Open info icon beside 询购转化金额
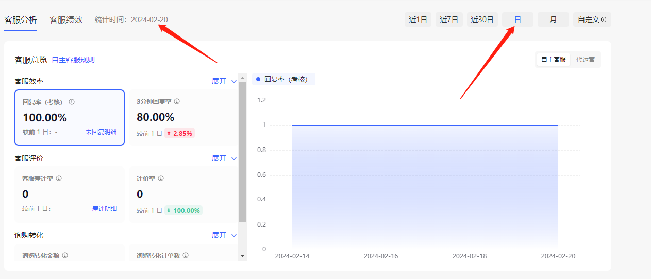 [65, 255]
